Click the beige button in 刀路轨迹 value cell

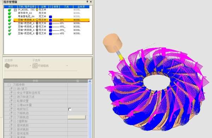tap(77, 117)
